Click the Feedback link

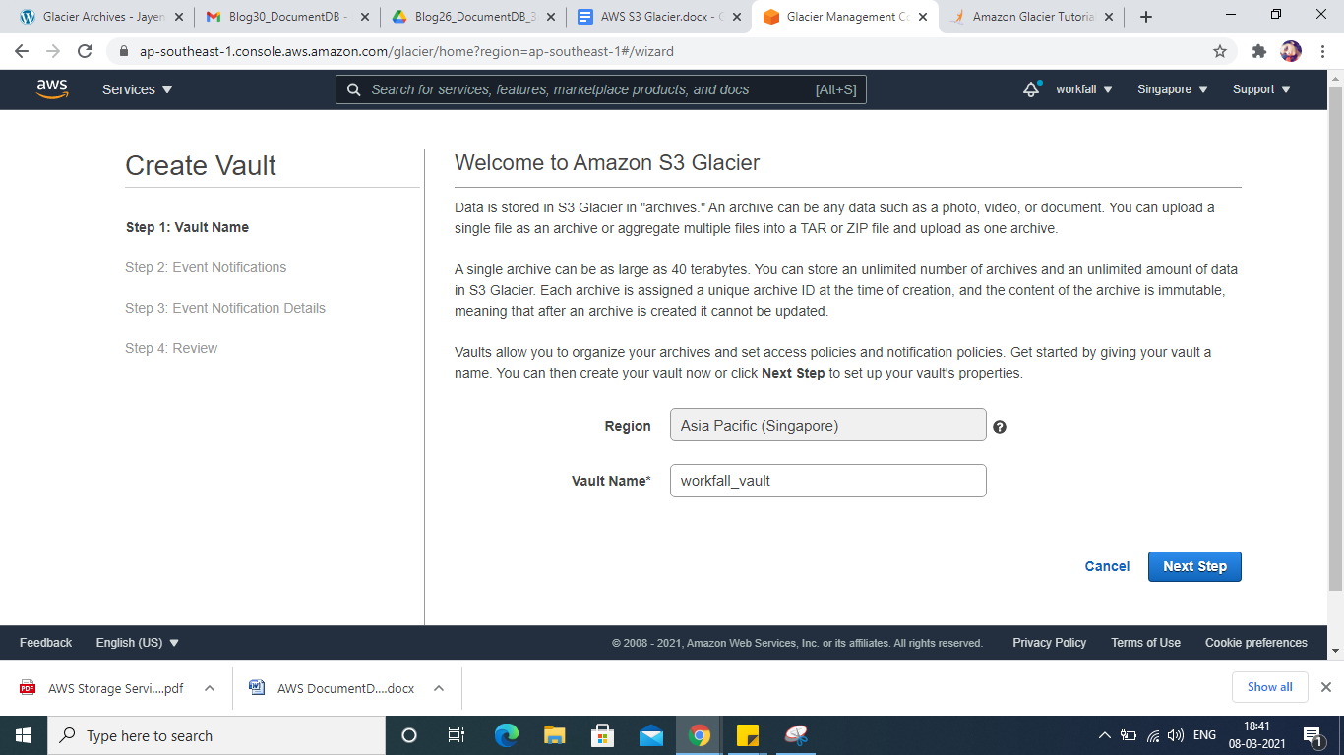45,643
